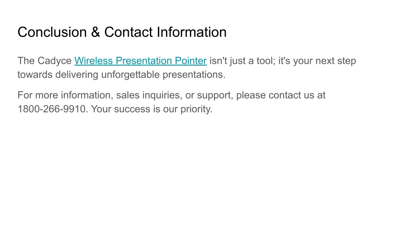Click the word Cadyce in first paragraph

54,61
